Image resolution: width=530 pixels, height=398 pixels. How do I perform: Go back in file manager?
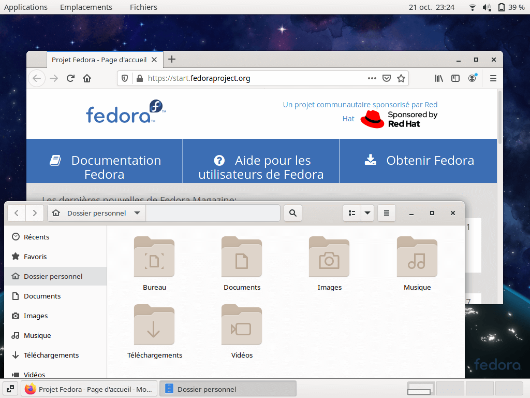(17, 213)
